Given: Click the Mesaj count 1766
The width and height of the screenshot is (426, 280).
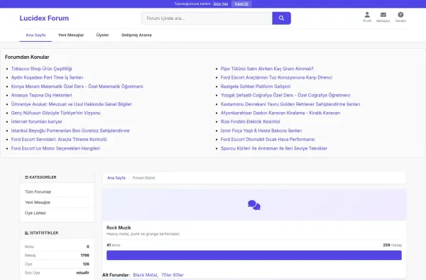Looking at the screenshot, I should click(84, 255).
